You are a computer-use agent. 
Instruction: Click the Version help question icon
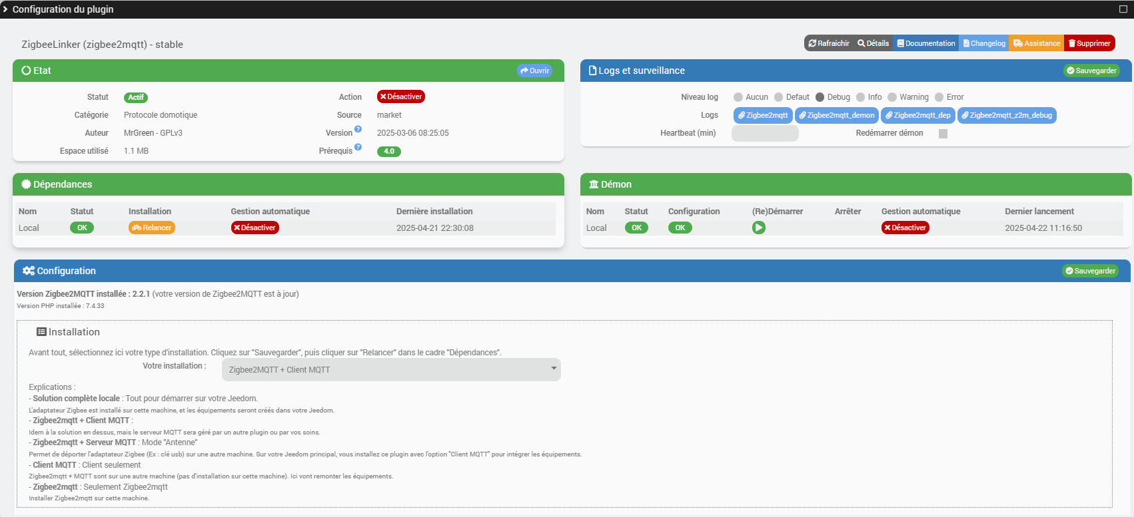click(358, 129)
